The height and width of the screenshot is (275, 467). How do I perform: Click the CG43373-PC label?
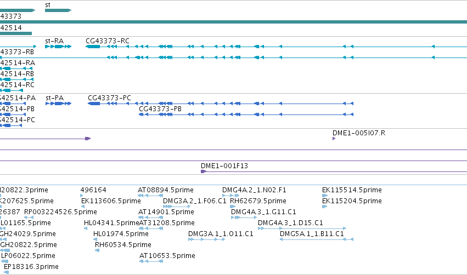click(109, 98)
